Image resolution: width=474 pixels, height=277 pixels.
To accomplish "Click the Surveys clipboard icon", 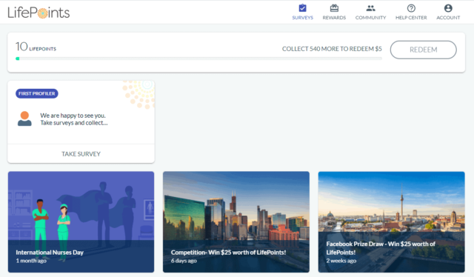I will click(x=302, y=8).
